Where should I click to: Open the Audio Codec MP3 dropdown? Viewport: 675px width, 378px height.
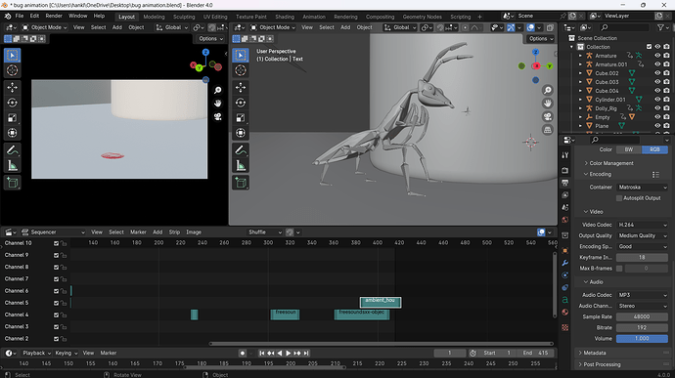click(643, 295)
